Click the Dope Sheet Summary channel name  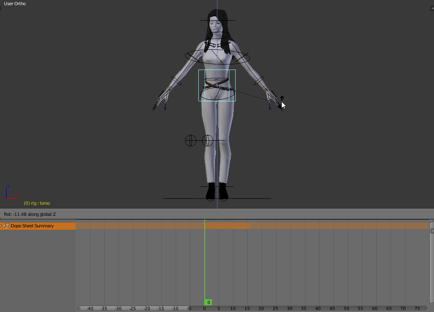click(33, 225)
